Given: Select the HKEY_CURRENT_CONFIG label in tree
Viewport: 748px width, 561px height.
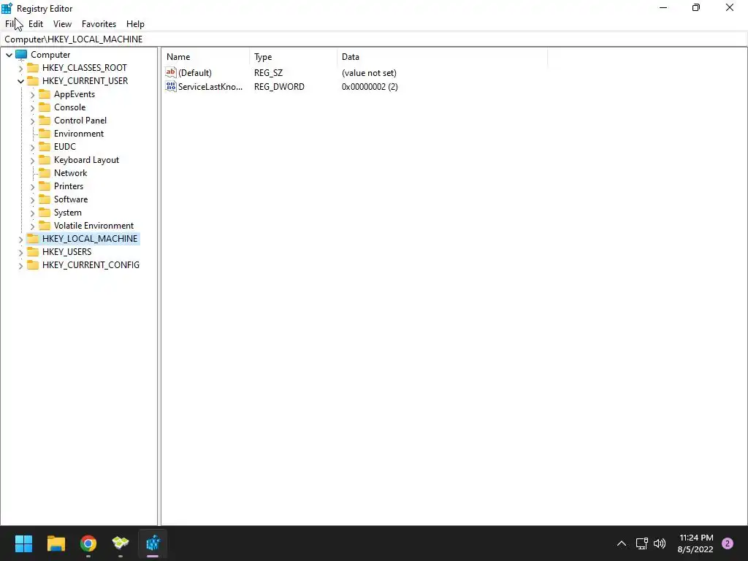Looking at the screenshot, I should pos(91,264).
